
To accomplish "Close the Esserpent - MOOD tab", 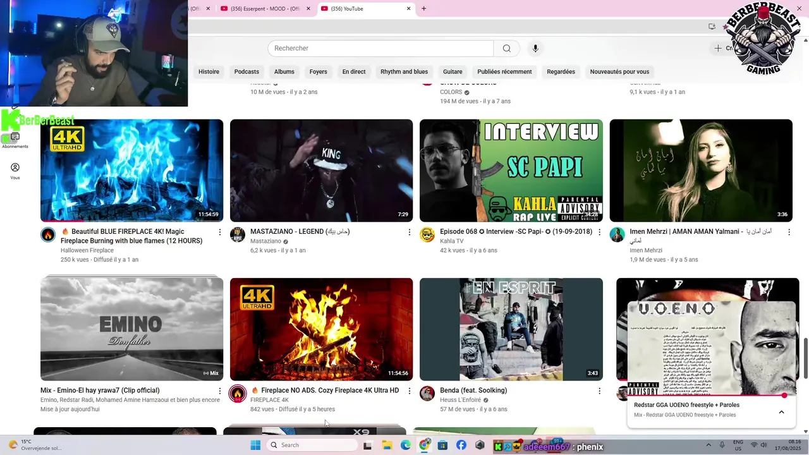I will 308,8.
